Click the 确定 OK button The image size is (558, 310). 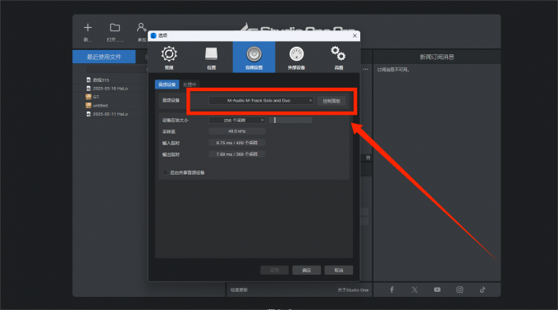coord(306,270)
